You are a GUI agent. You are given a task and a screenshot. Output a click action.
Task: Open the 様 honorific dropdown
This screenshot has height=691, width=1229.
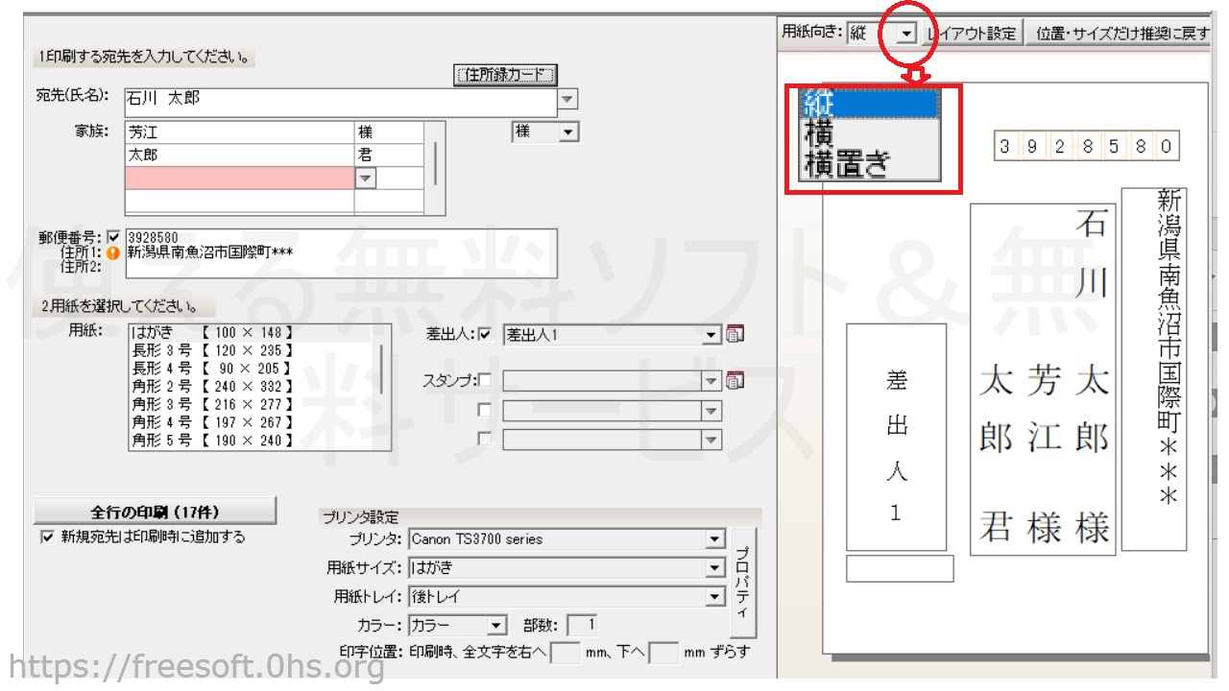click(x=568, y=132)
